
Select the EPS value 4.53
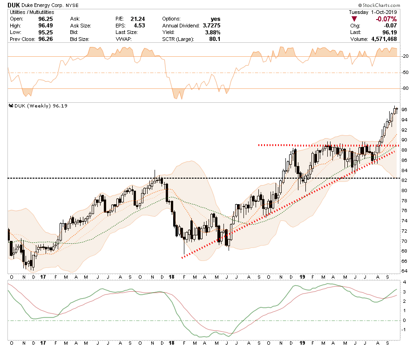pyautogui.click(x=139, y=26)
